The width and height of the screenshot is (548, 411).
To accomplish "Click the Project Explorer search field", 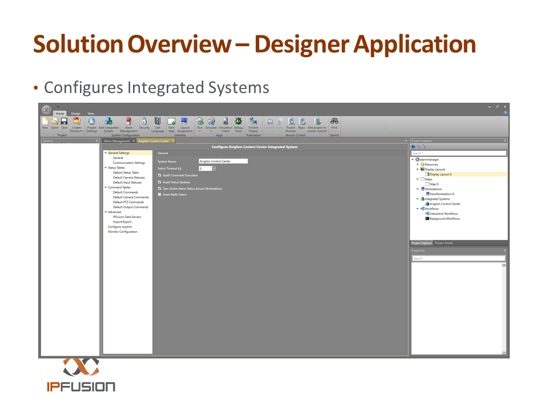I will [458, 154].
